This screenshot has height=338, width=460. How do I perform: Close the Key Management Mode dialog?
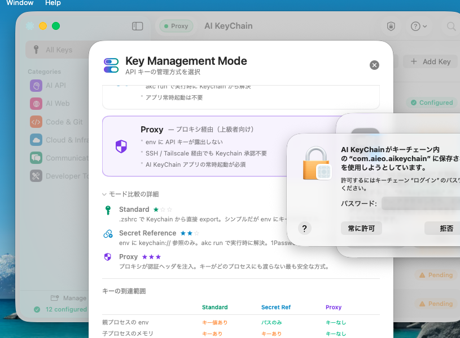pyautogui.click(x=374, y=65)
